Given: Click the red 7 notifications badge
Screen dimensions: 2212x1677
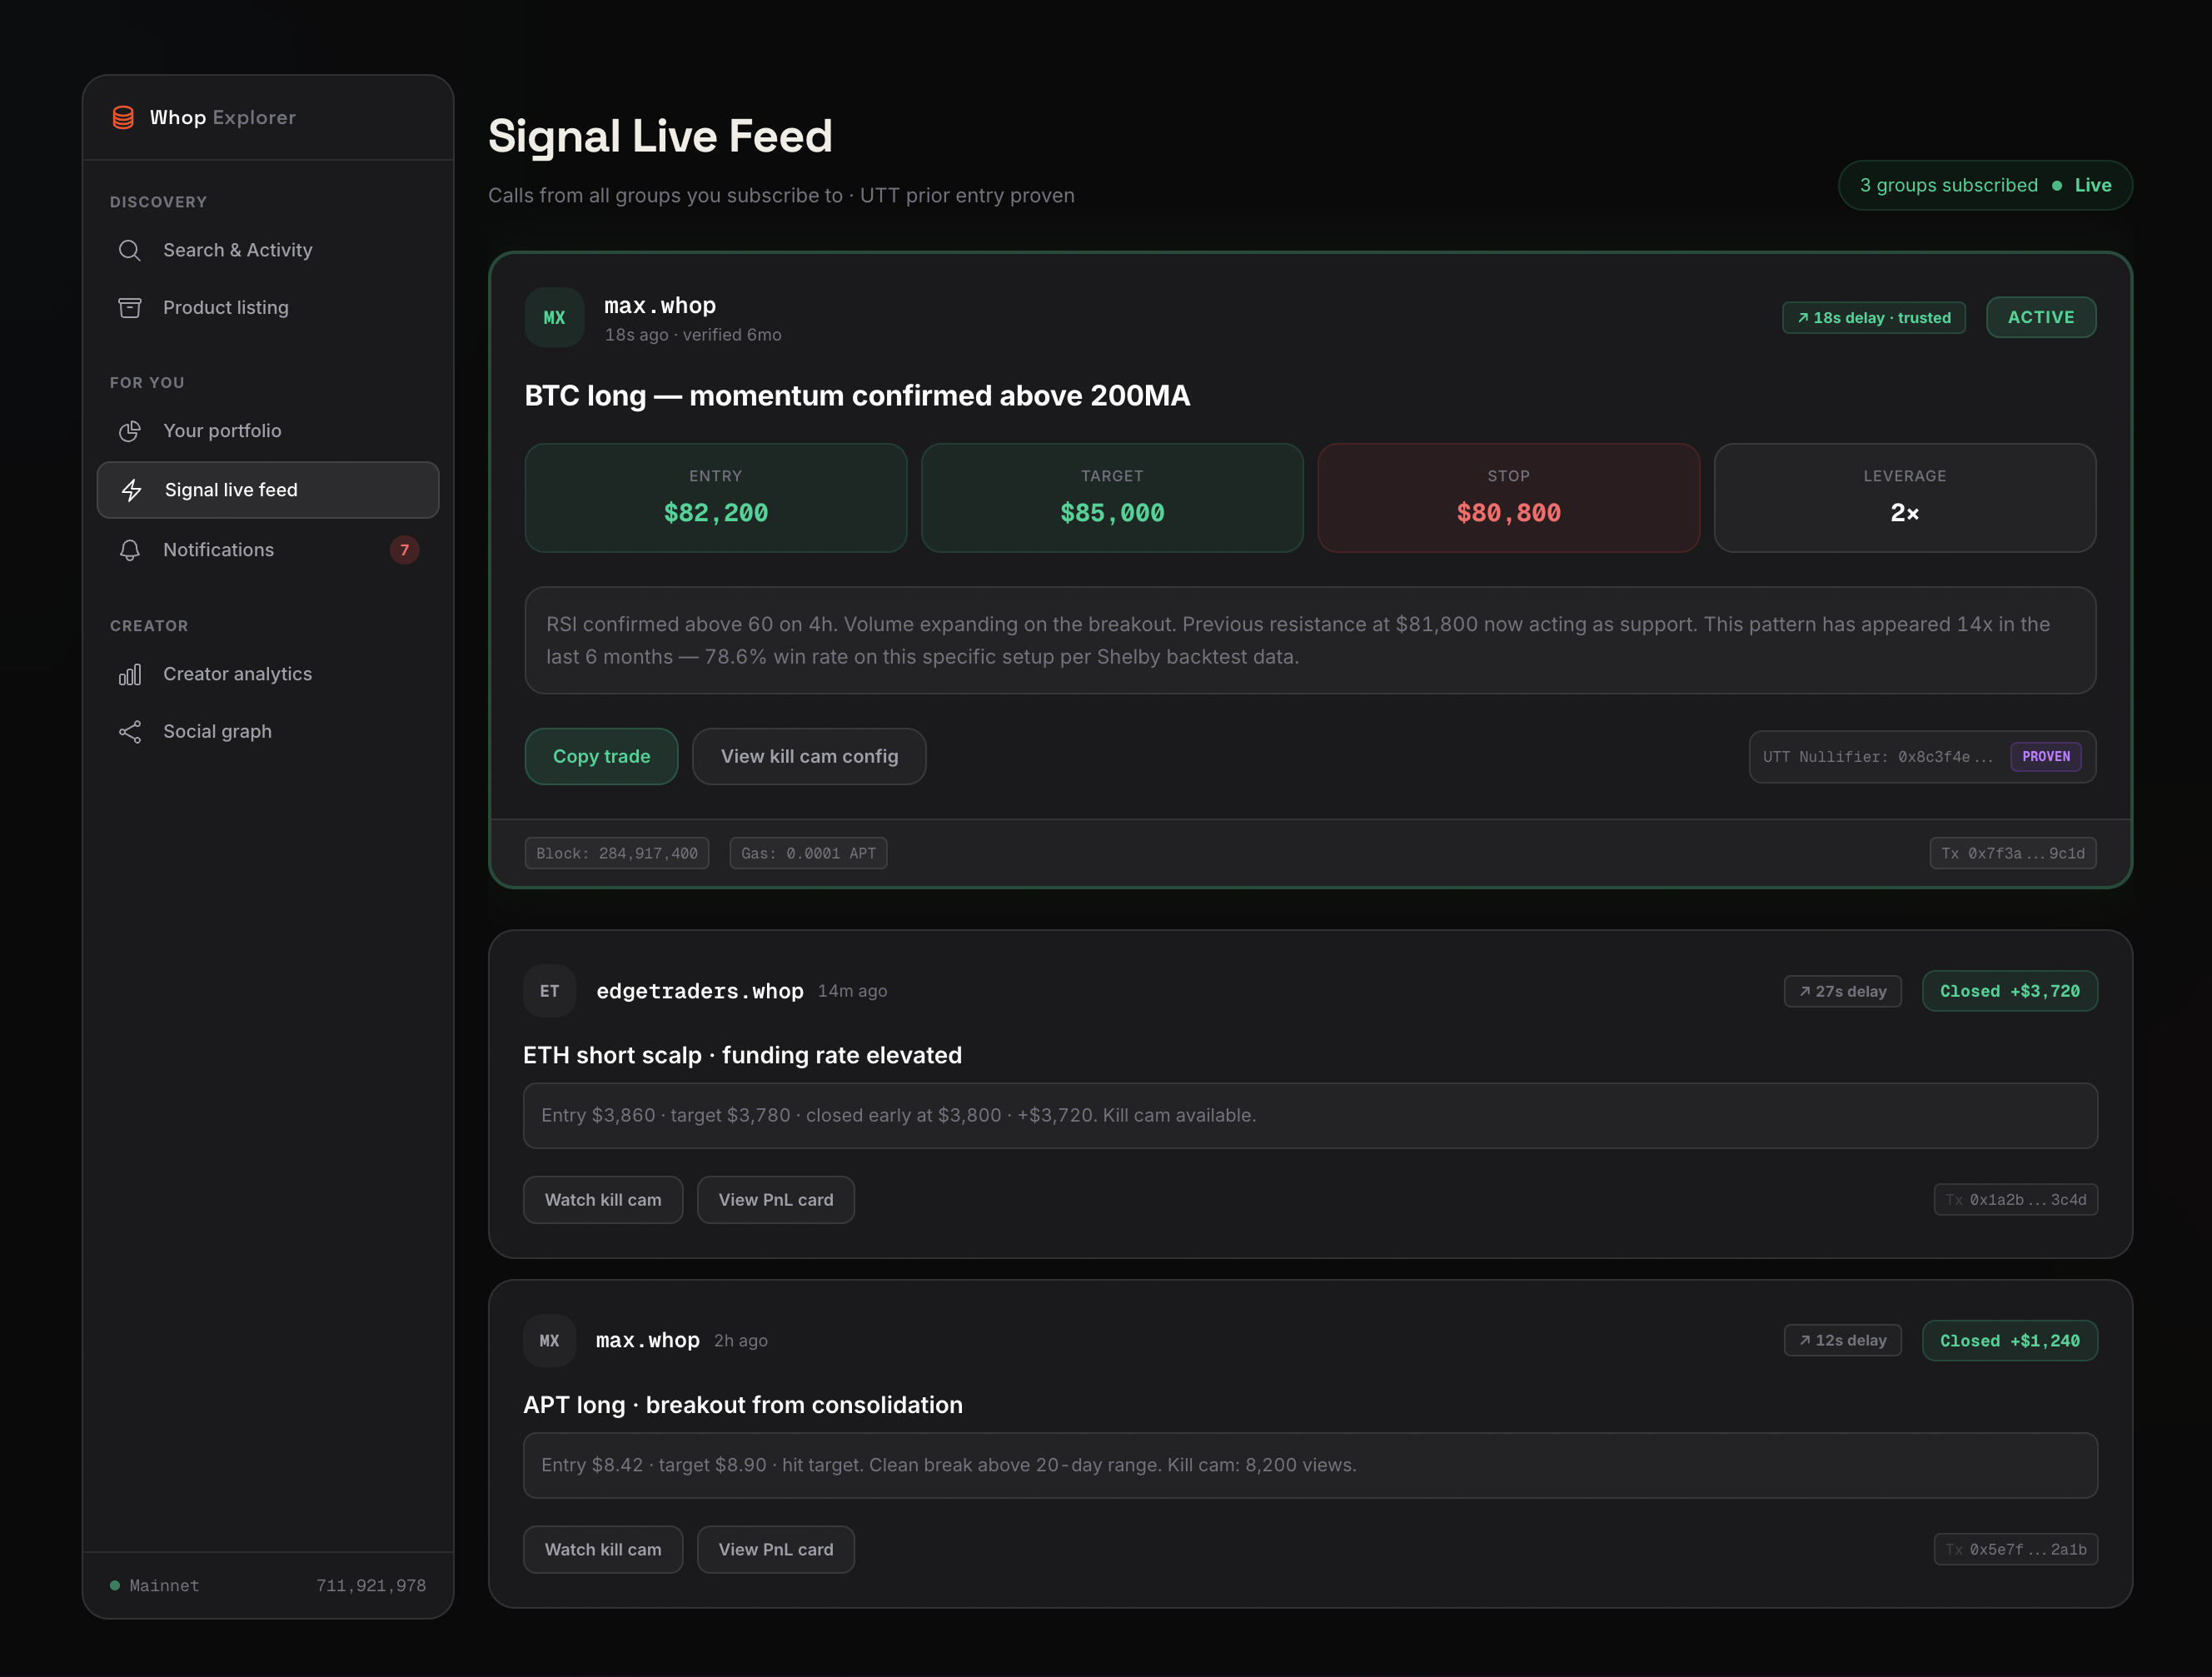Looking at the screenshot, I should point(404,550).
